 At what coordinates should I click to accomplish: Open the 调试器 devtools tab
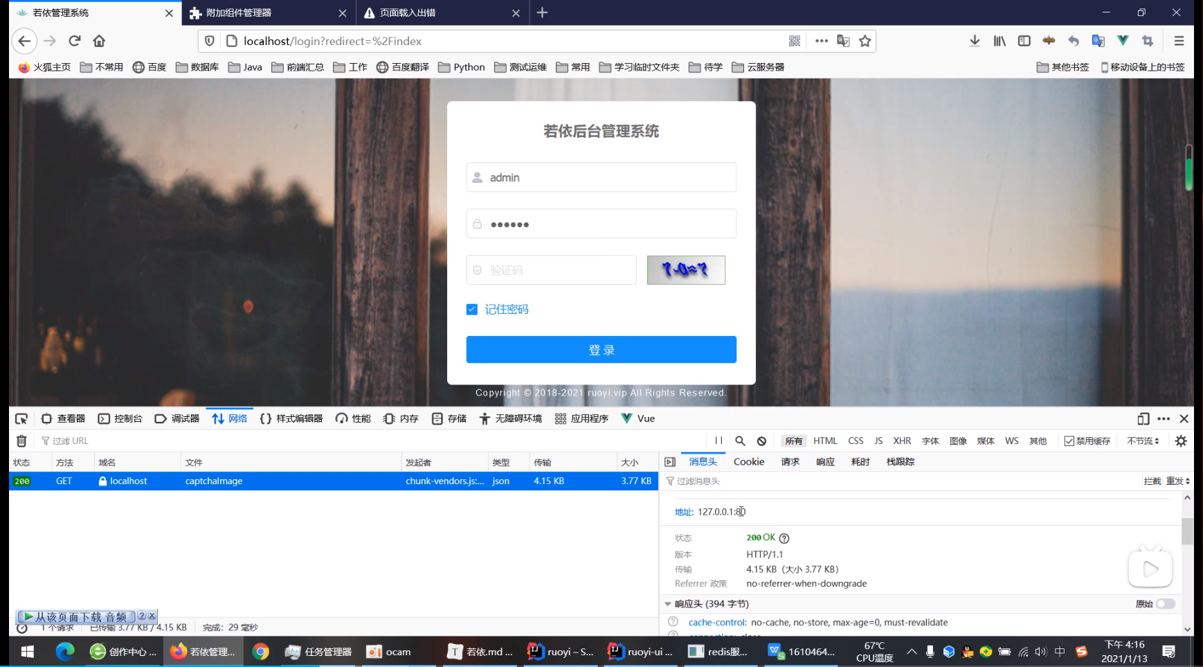pyautogui.click(x=177, y=418)
